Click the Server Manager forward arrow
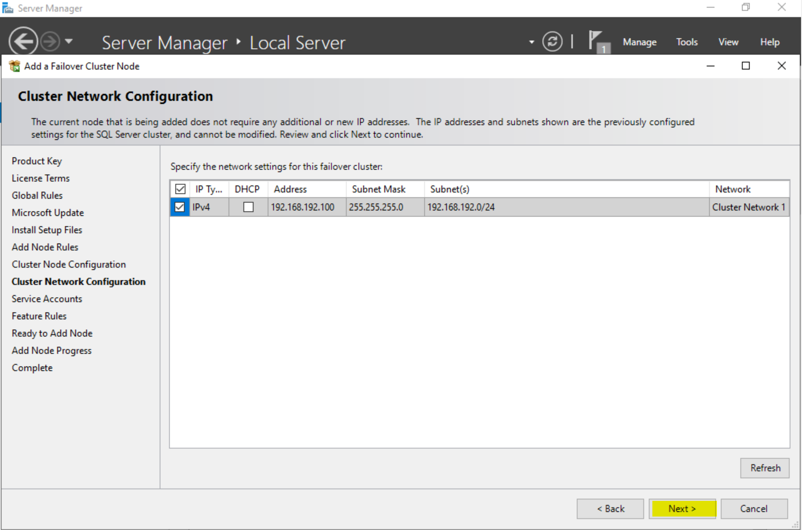This screenshot has height=530, width=802. tap(50, 42)
